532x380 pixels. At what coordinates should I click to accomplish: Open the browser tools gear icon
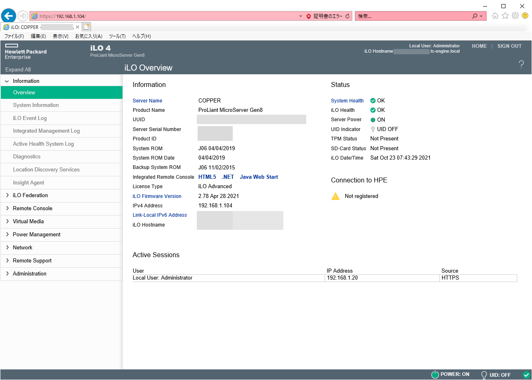tap(515, 16)
